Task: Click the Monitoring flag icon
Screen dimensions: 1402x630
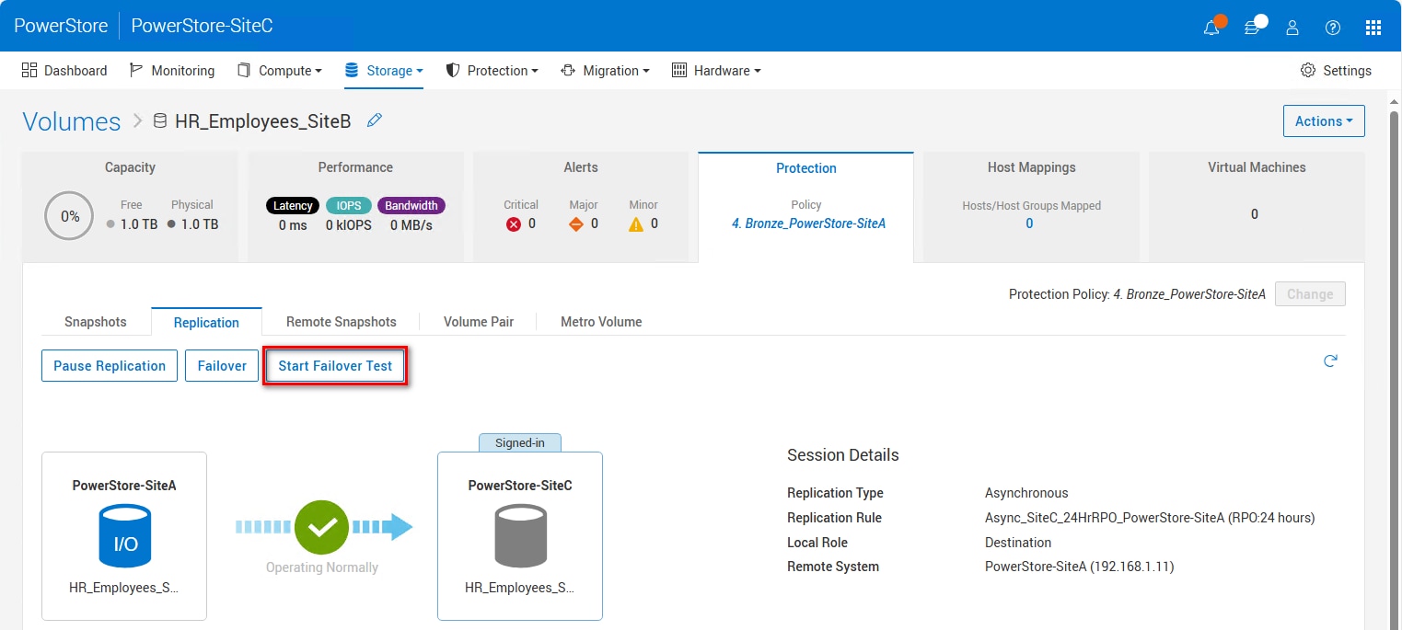Action: point(136,70)
